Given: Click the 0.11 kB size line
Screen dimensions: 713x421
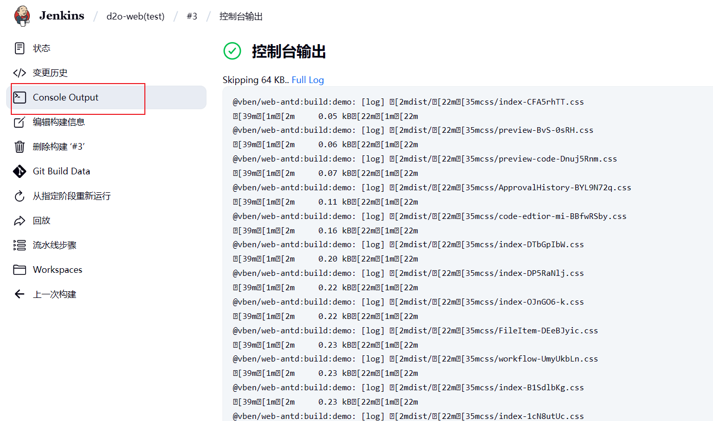Looking at the screenshot, I should click(x=326, y=202).
